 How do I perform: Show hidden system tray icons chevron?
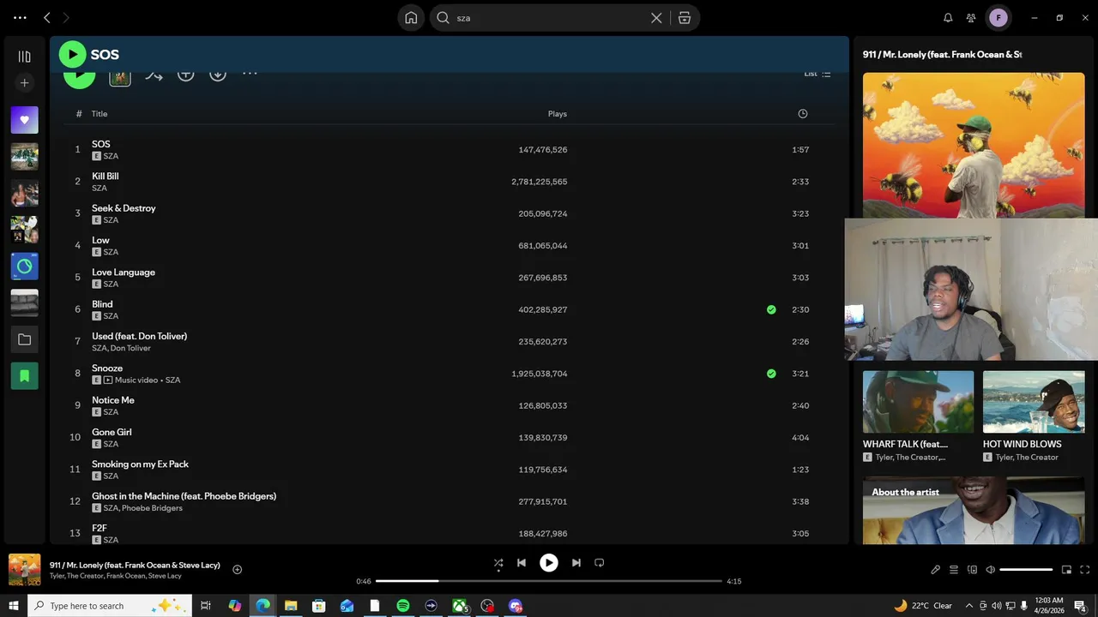[969, 606]
